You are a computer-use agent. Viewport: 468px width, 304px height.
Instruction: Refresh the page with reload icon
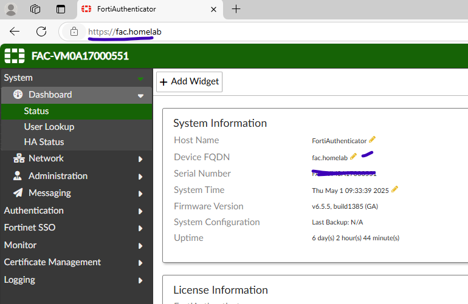click(41, 32)
